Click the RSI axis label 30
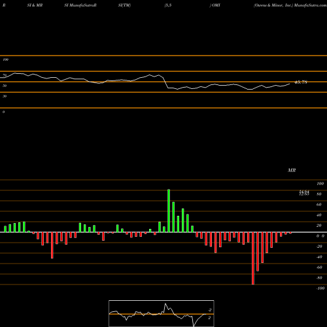This screenshot has height=327, width=327. [5, 96]
